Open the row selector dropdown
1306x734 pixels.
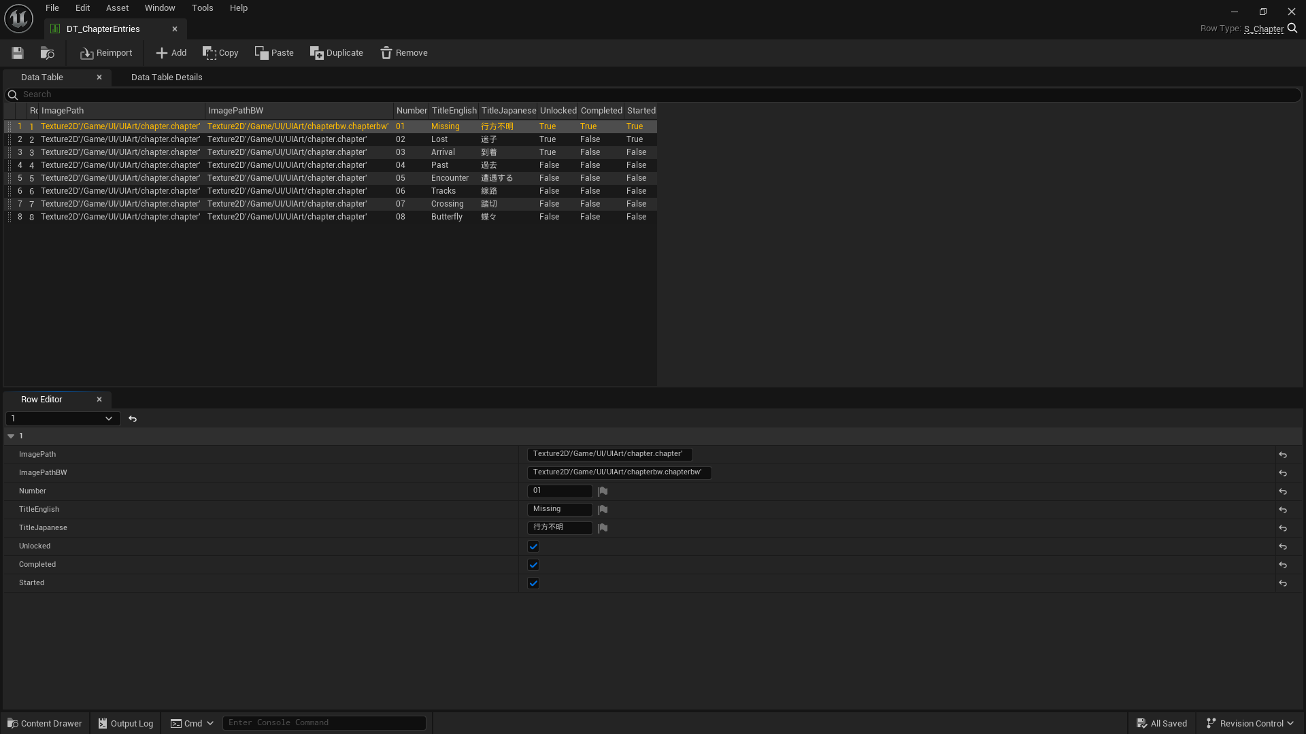click(x=63, y=419)
